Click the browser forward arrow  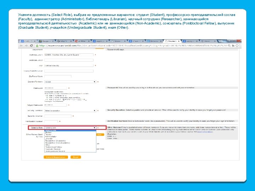(x=26, y=46)
